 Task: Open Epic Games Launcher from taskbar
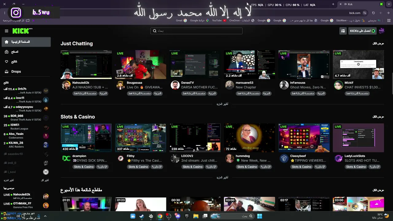pos(187,216)
